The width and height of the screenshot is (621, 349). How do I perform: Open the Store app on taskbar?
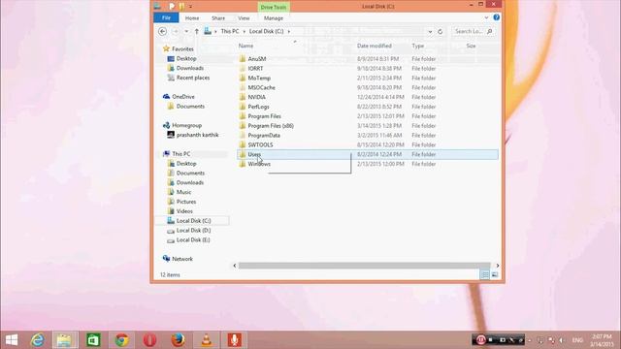pyautogui.click(x=93, y=340)
